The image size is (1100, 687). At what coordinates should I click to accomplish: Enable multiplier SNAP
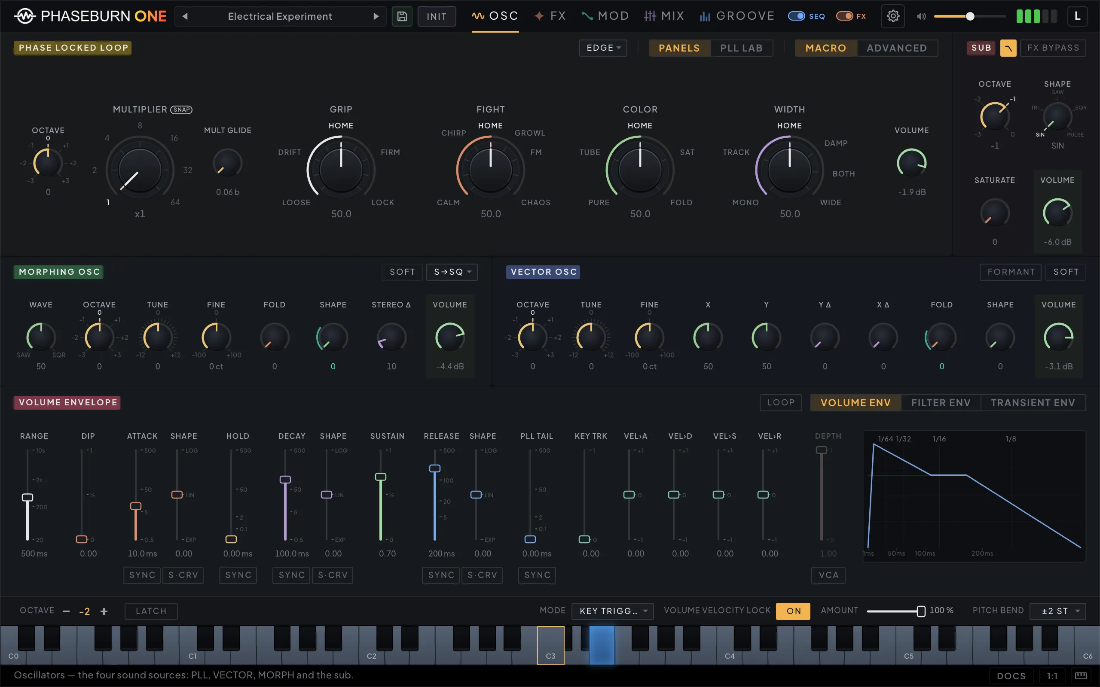pyautogui.click(x=181, y=109)
